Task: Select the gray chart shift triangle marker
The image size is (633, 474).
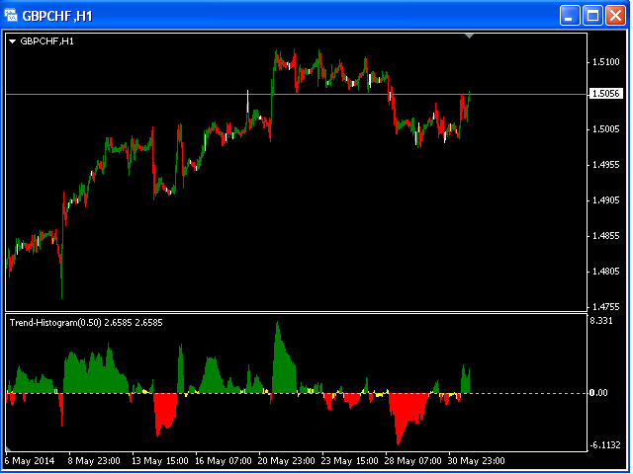Action: point(469,37)
